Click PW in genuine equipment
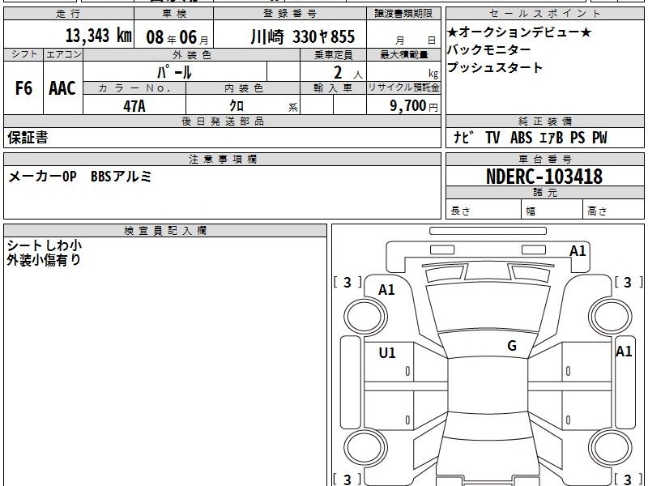The image size is (648, 486). pos(599,137)
